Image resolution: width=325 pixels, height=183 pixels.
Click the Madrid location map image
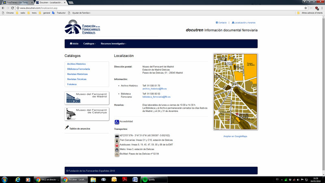(x=235, y=92)
